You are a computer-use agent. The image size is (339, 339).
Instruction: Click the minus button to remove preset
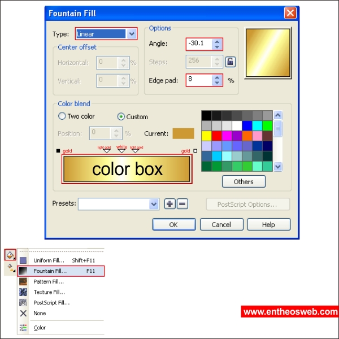pyautogui.click(x=182, y=204)
